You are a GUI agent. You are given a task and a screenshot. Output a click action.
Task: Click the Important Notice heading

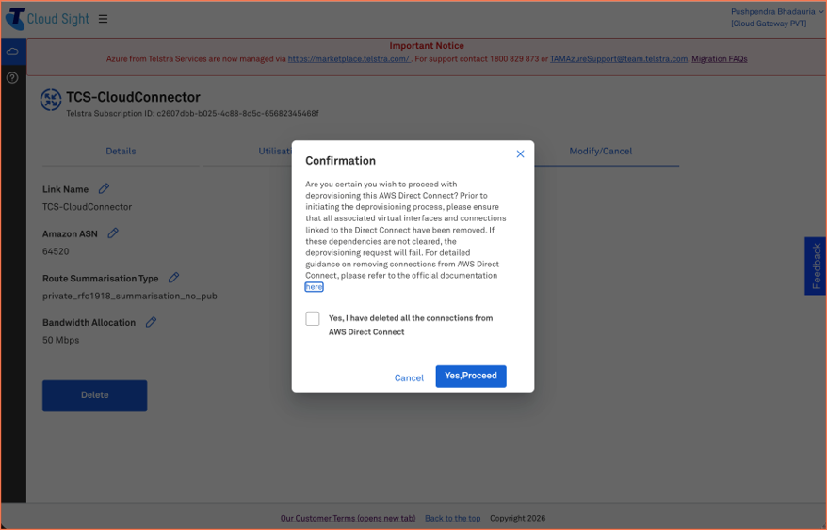point(427,46)
